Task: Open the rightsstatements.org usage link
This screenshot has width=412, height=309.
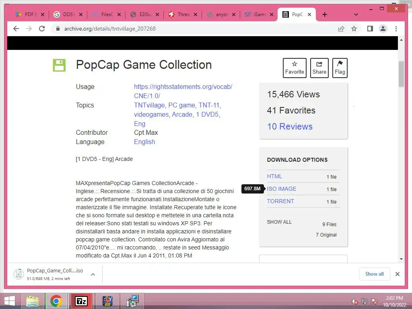Action: (x=183, y=91)
